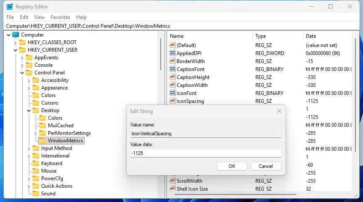Expand the HKEY_CLASSES_ROOT node
The image size is (363, 202).
coord(15,42)
